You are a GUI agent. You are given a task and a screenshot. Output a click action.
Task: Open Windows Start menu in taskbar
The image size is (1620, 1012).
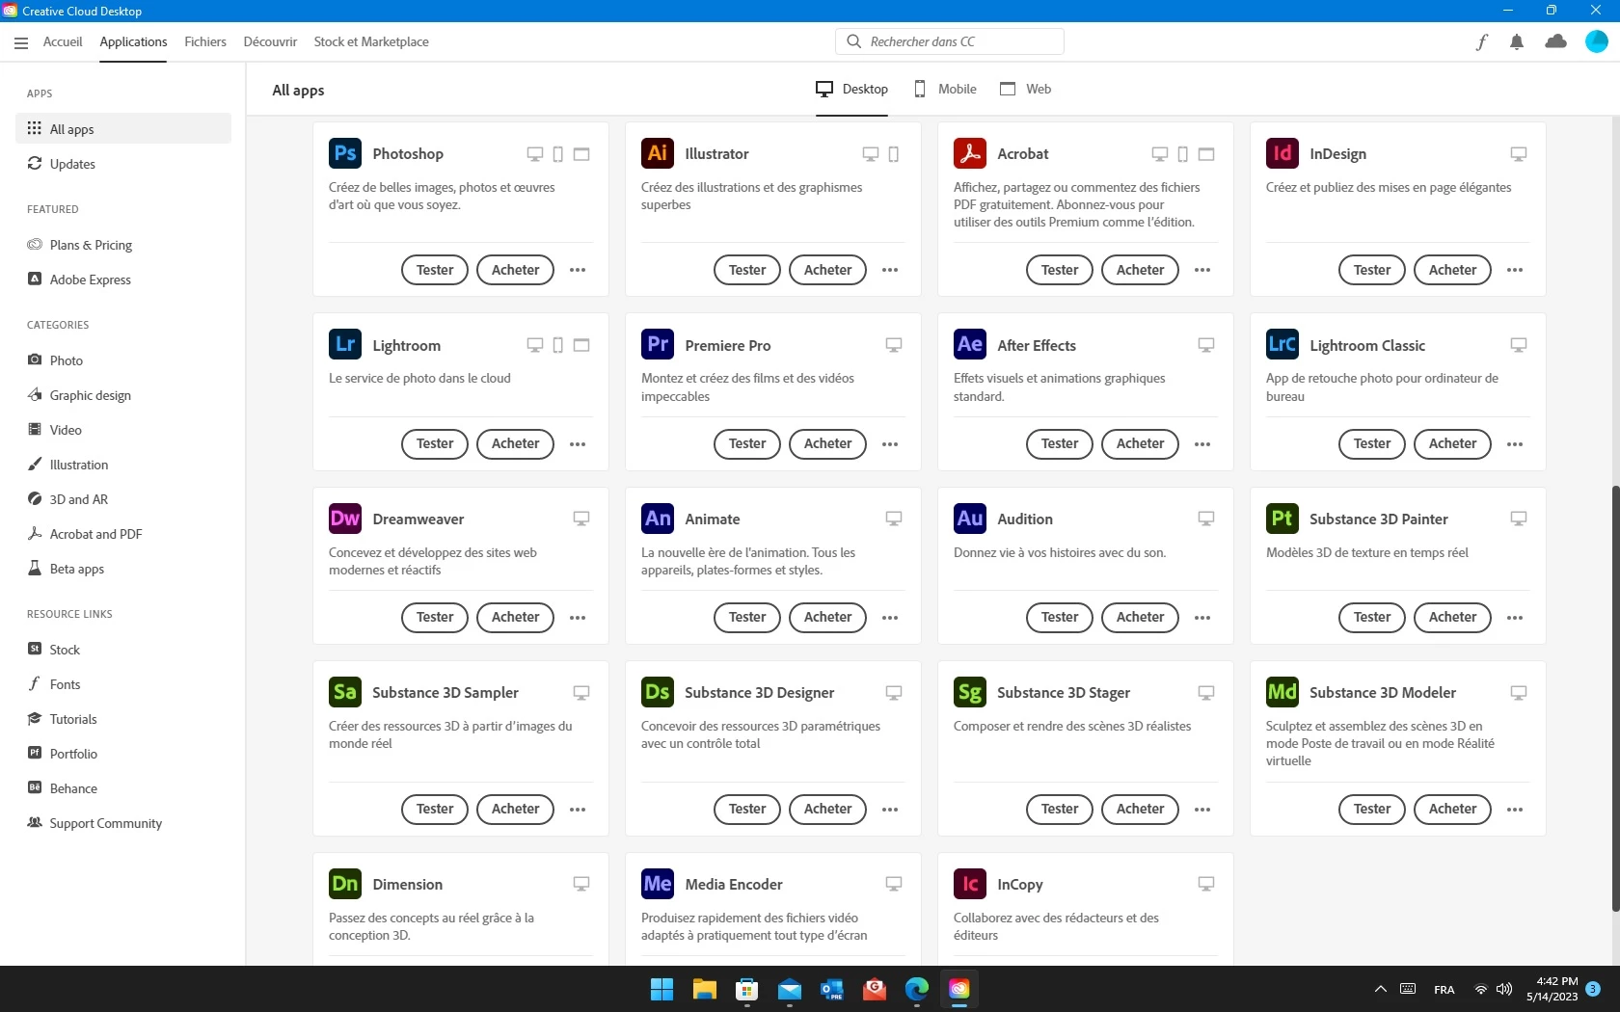tap(661, 989)
